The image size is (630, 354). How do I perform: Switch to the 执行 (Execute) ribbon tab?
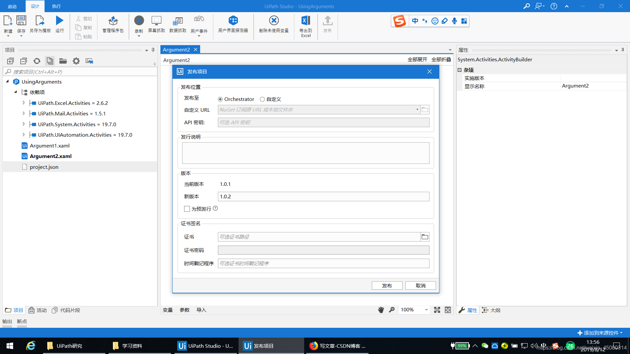tap(56, 6)
